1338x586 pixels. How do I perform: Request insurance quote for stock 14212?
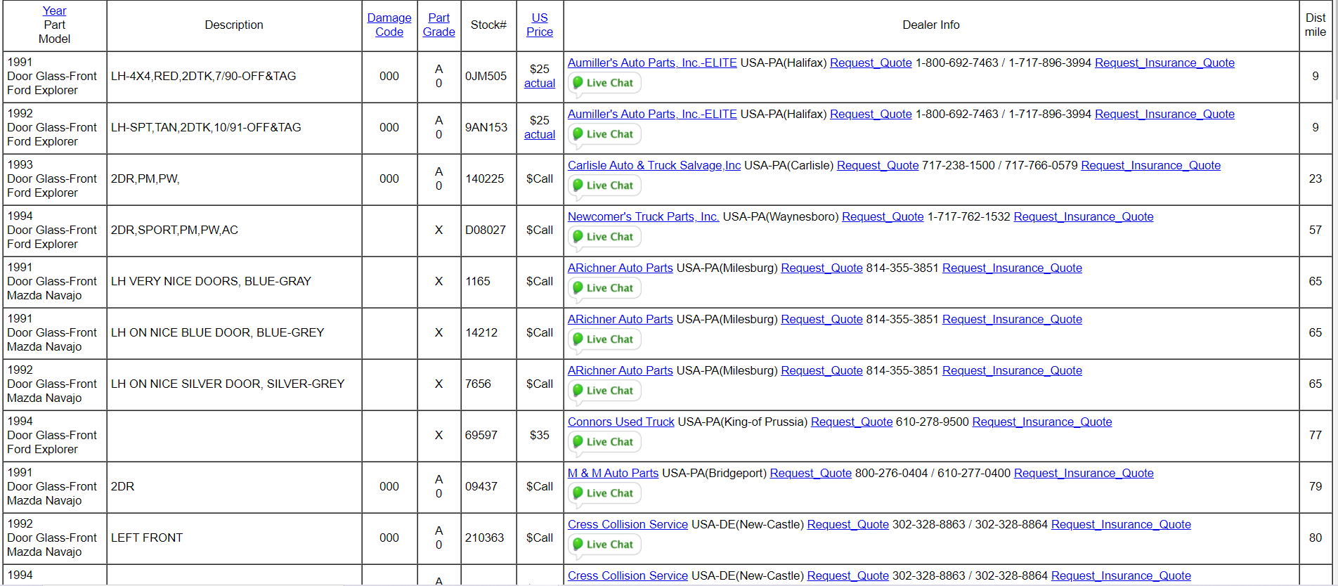(x=1012, y=319)
